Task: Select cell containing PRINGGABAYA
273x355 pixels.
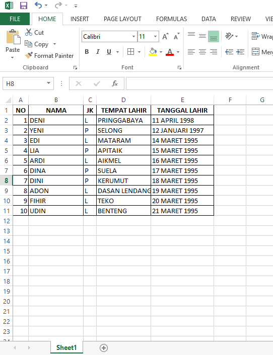Action: (123, 120)
